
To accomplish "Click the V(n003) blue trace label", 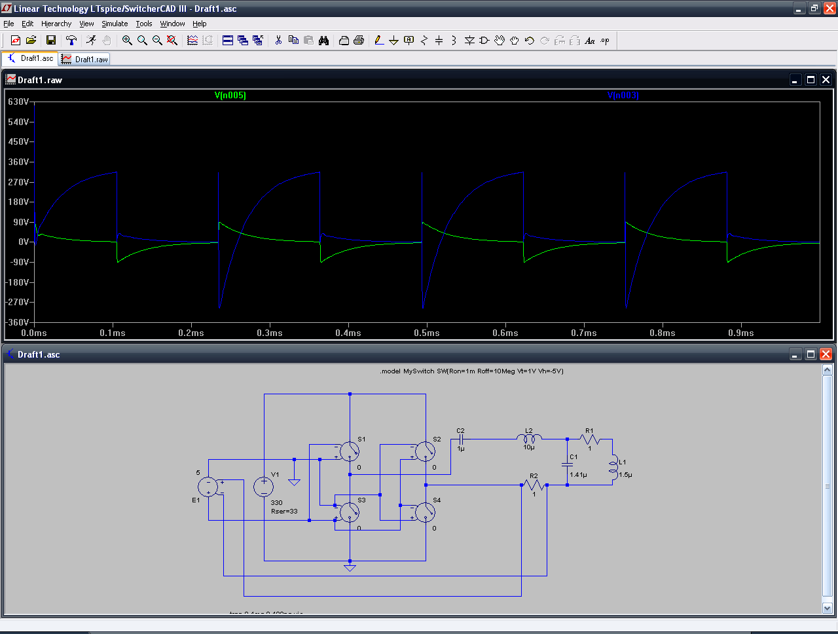I will click(623, 96).
